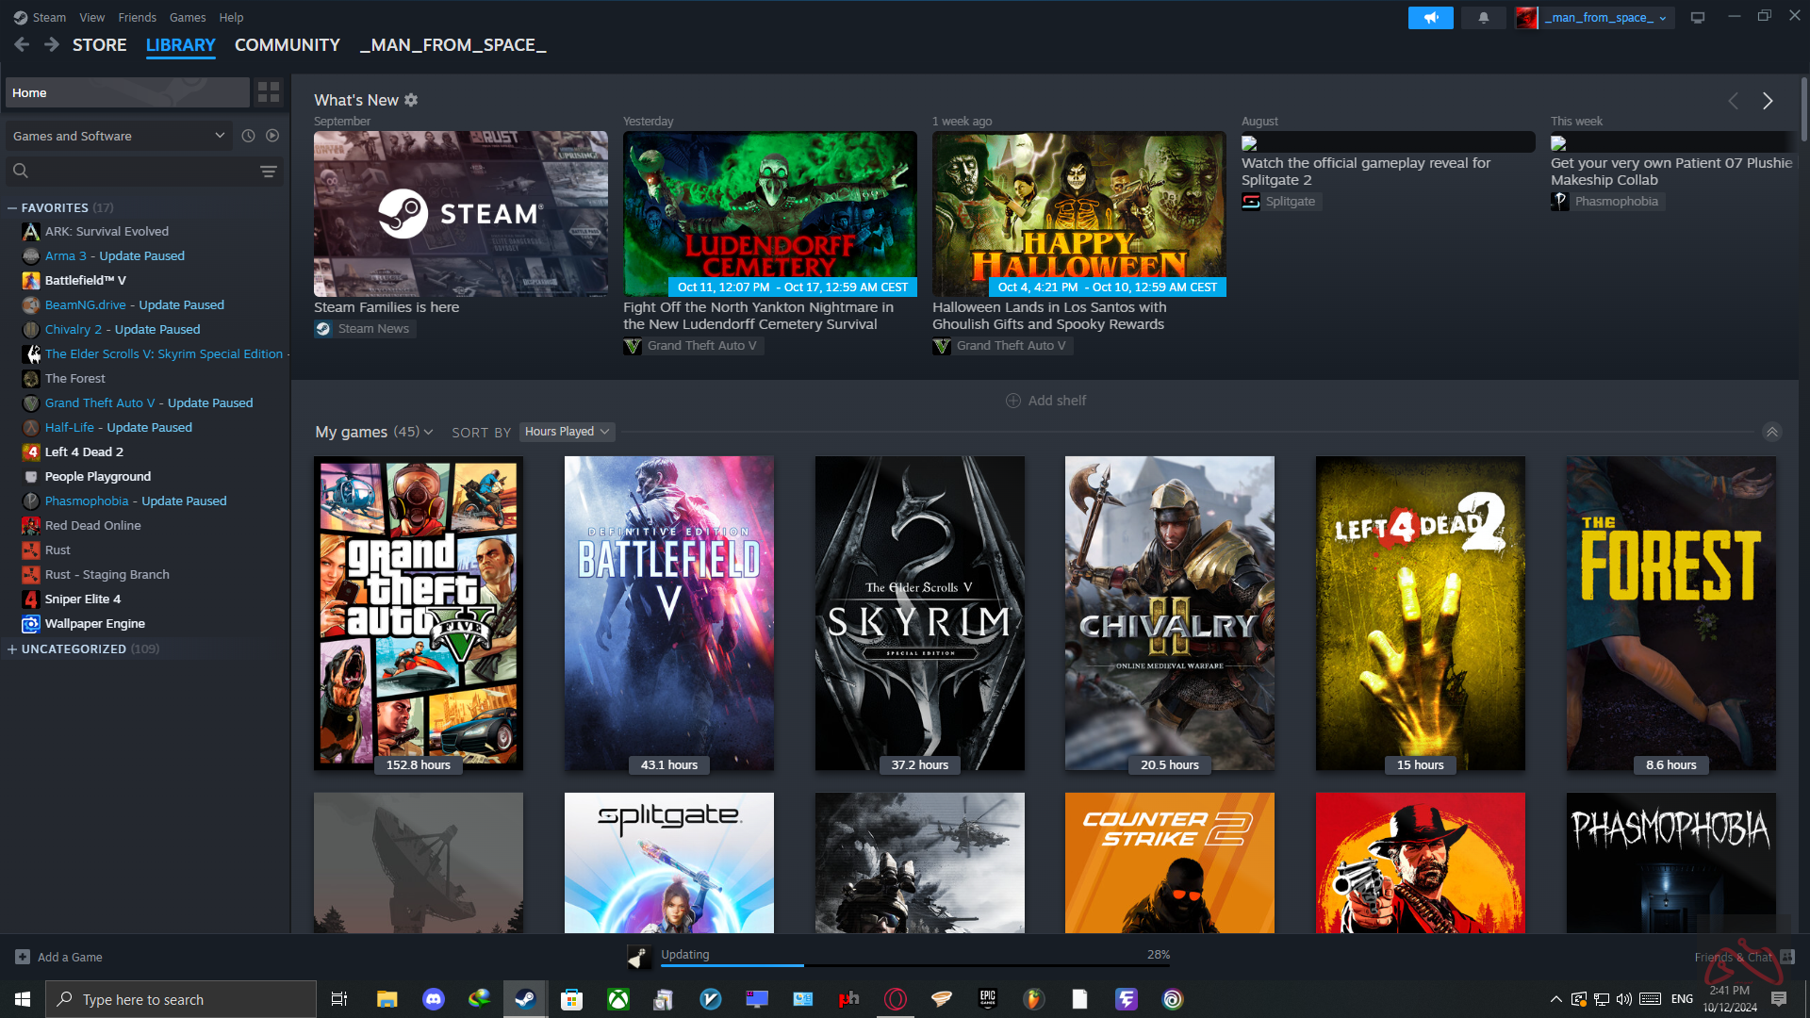Enter Big Picture mode icon
The width and height of the screenshot is (1810, 1018).
1698,18
